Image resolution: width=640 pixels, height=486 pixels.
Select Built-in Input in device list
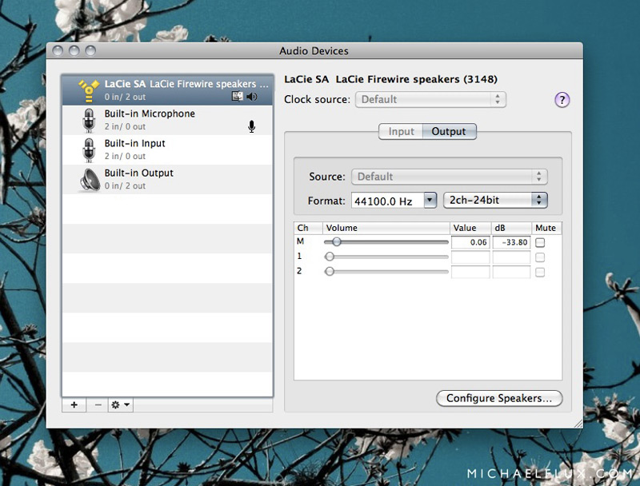[x=167, y=149]
